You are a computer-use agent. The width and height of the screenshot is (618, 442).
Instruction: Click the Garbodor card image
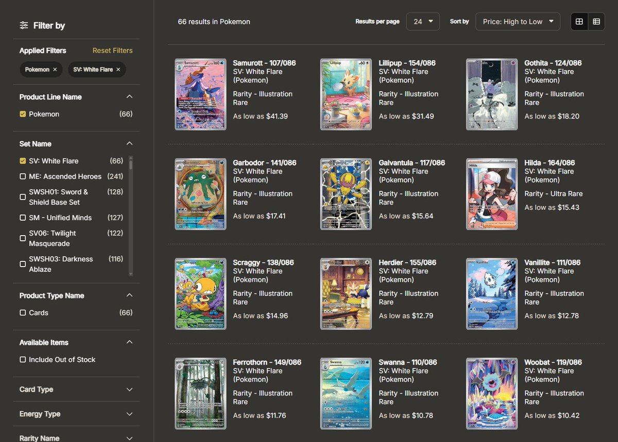click(x=200, y=194)
